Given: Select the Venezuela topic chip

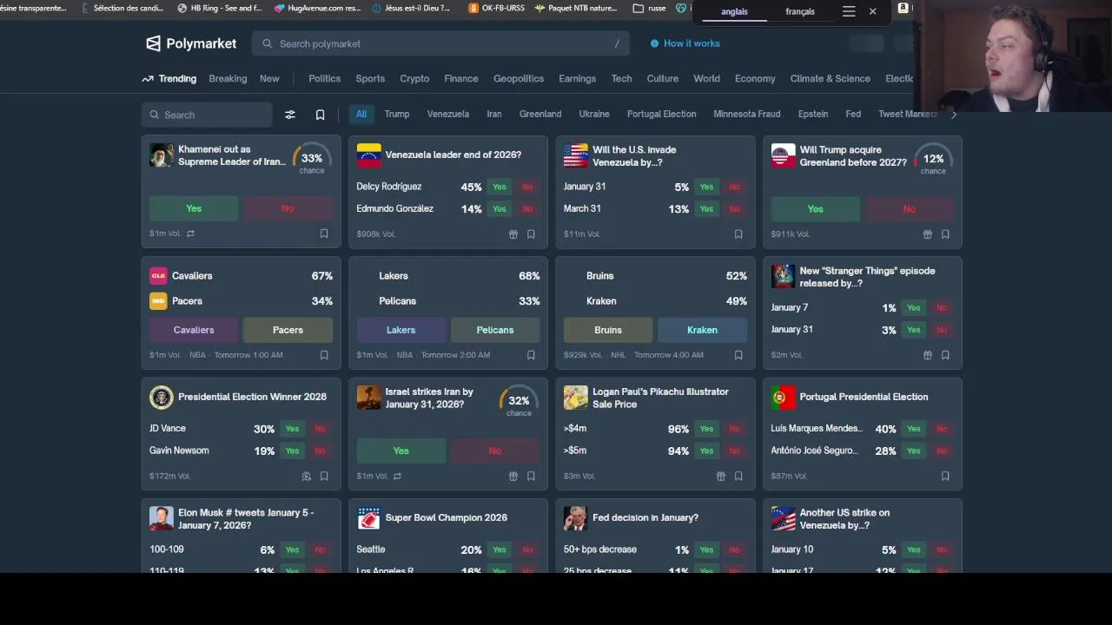Looking at the screenshot, I should [448, 114].
